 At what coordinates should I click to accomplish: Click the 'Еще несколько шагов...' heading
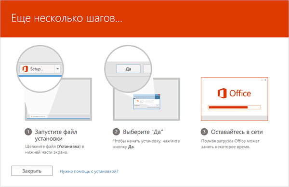[x=67, y=18]
